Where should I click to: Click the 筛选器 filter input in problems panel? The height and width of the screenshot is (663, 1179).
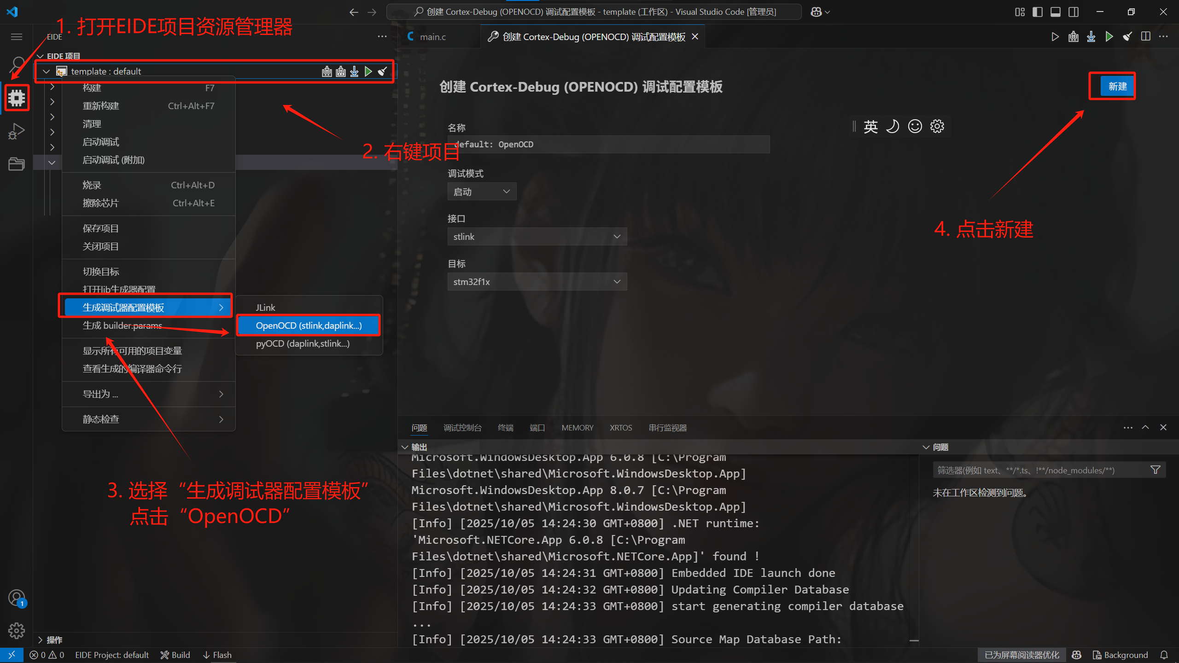pyautogui.click(x=1041, y=470)
